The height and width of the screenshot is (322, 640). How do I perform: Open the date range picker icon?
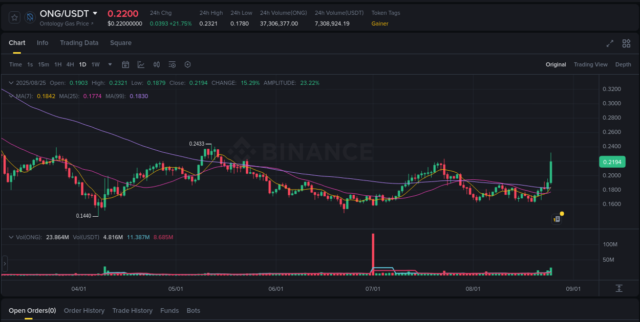(125, 64)
